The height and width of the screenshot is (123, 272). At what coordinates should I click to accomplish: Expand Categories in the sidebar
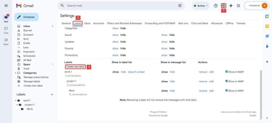16,73
